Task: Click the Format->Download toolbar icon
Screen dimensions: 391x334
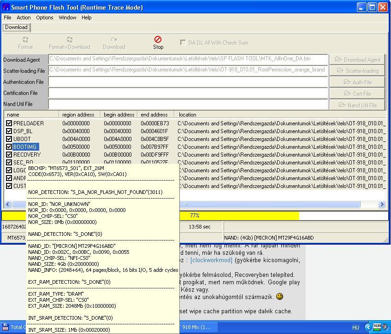Action: pos(70,40)
